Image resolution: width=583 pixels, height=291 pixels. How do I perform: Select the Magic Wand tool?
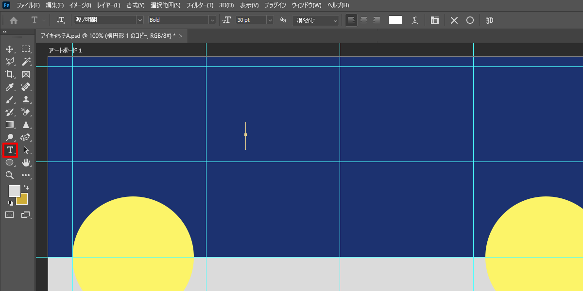pyautogui.click(x=26, y=62)
